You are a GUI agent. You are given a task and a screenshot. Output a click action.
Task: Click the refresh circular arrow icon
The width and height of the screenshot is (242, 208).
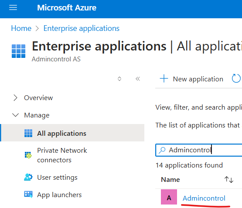(x=236, y=78)
